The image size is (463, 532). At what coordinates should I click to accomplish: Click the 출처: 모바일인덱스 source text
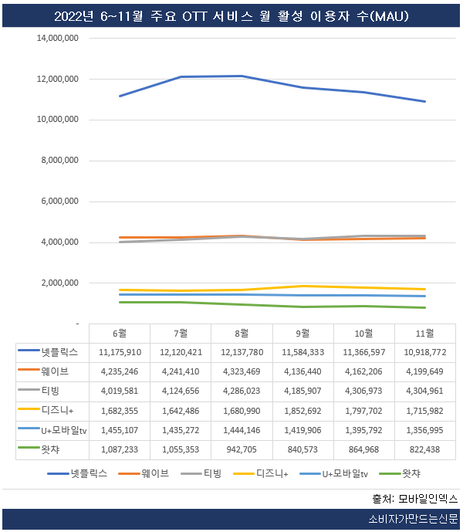click(415, 499)
